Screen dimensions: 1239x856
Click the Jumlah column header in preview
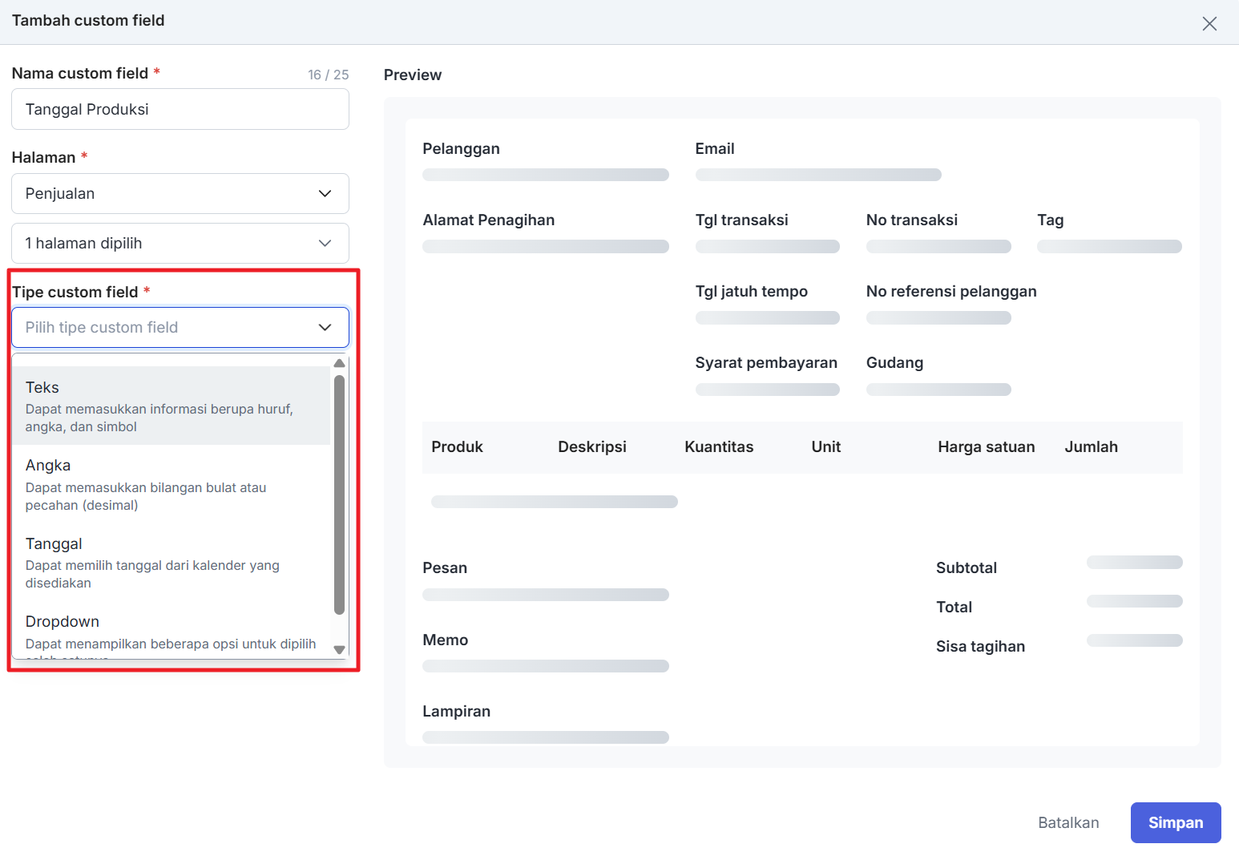pos(1091,446)
